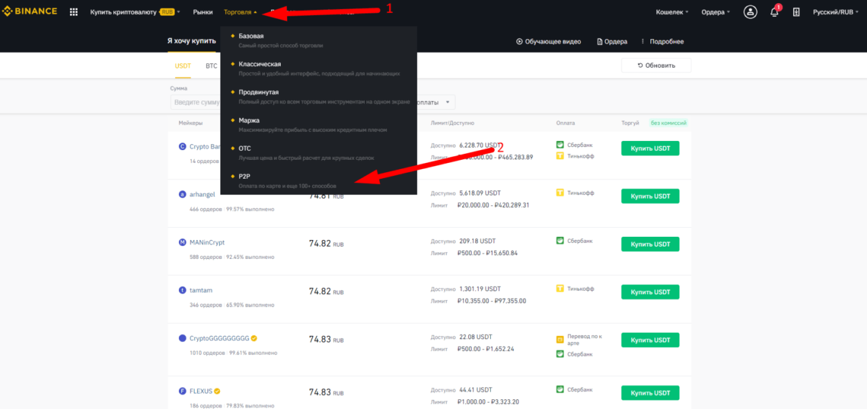Image resolution: width=867 pixels, height=409 pixels.
Task: Select P2P from the Торговля menu
Action: point(244,176)
